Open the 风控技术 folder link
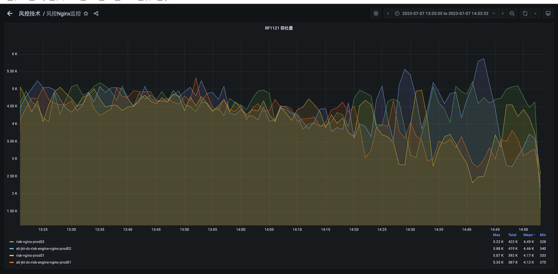The height and width of the screenshot is (274, 558). (x=29, y=13)
